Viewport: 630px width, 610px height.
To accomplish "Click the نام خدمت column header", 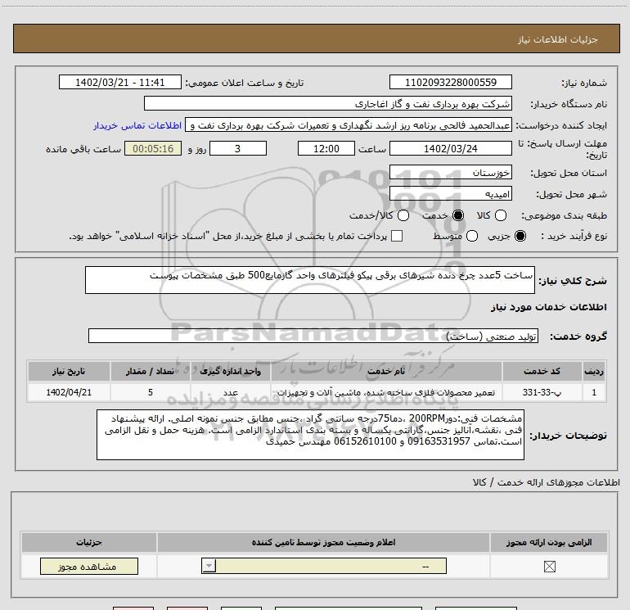I will click(x=386, y=371).
